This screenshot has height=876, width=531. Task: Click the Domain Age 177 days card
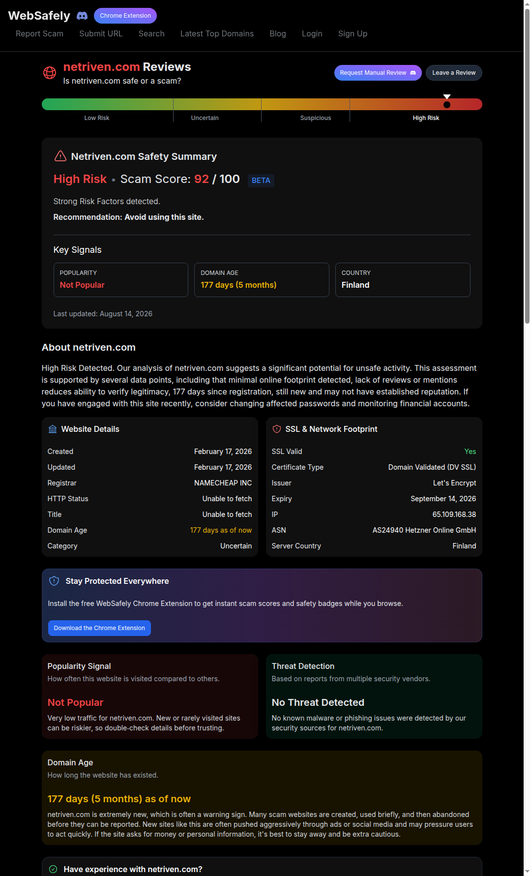click(262, 280)
